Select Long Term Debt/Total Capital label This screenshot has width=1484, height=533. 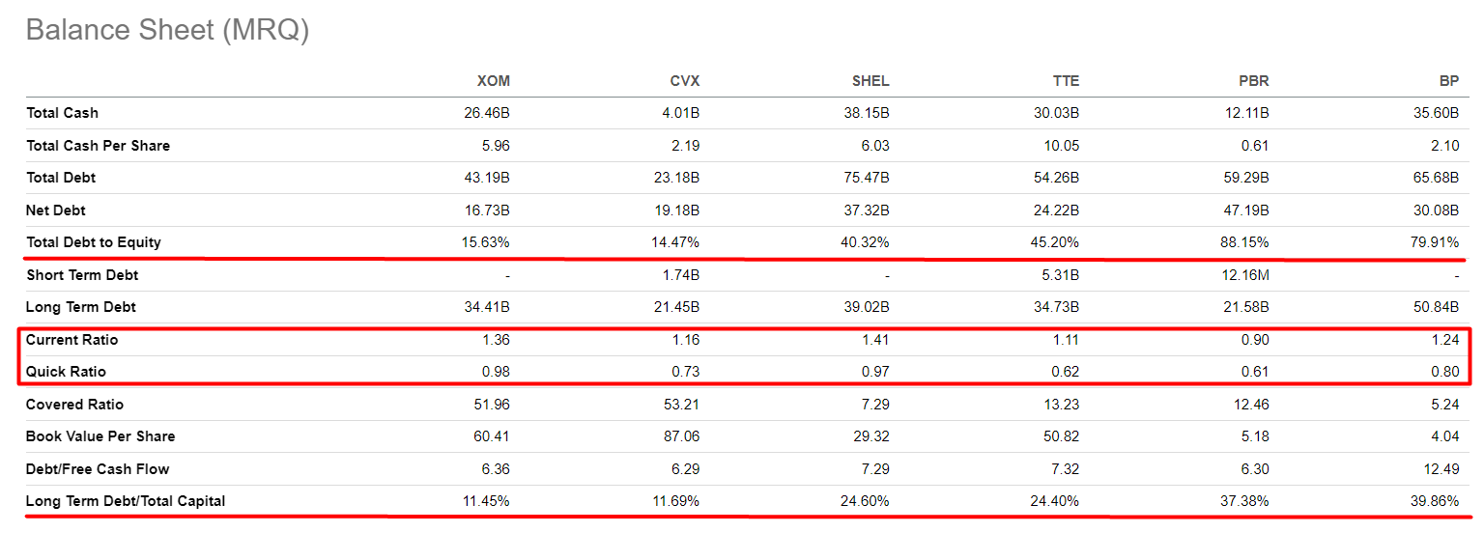[x=126, y=501]
